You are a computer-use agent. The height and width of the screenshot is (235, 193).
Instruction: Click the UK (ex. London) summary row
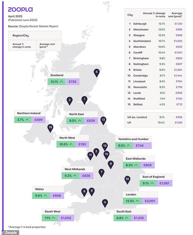click(155, 117)
